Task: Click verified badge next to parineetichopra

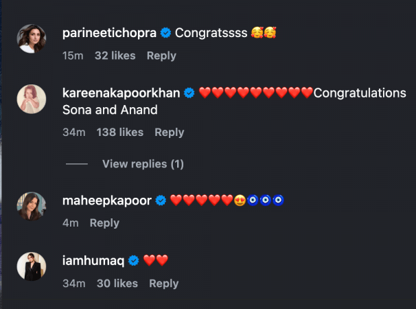Action: [x=165, y=33]
